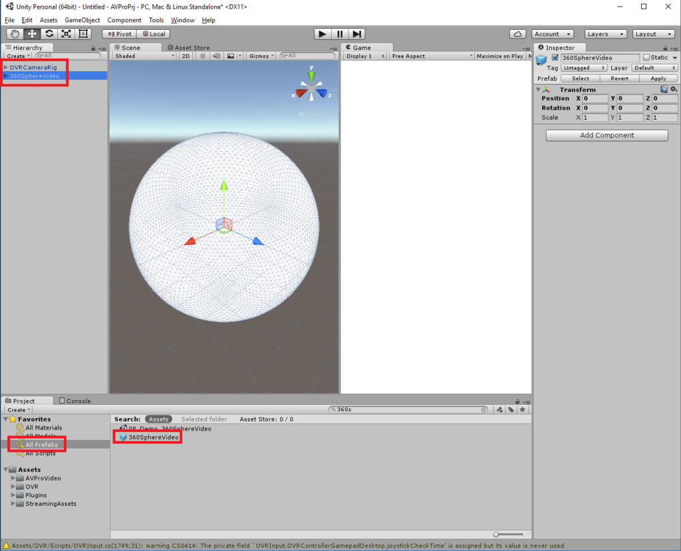Open the GameObject menu

tap(82, 20)
